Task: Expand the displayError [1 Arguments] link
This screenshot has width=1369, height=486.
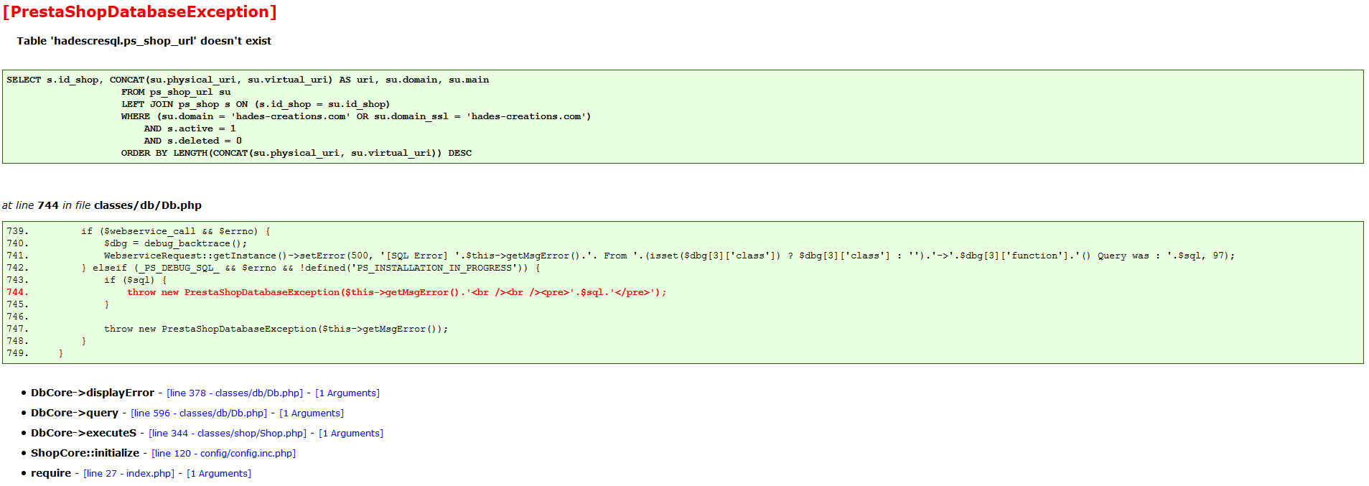Action: pos(347,393)
